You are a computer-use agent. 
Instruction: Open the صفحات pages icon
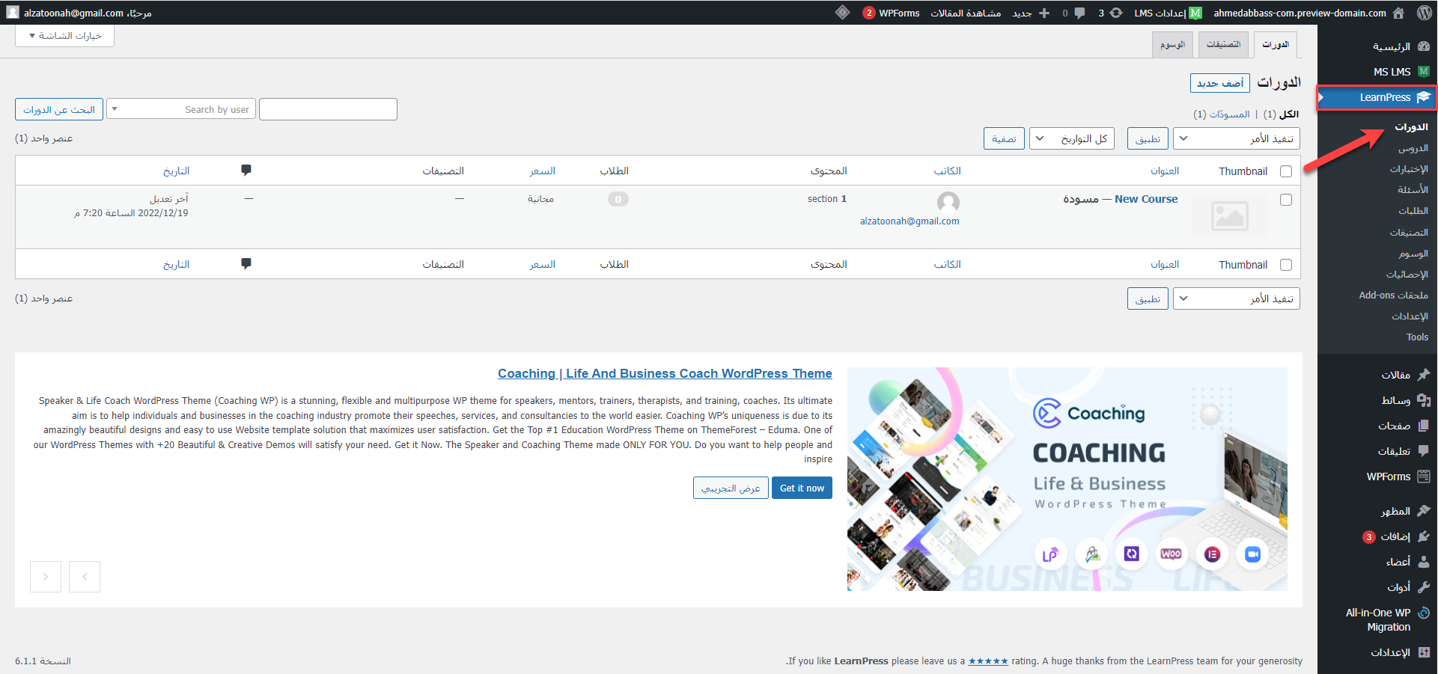pos(1423,426)
